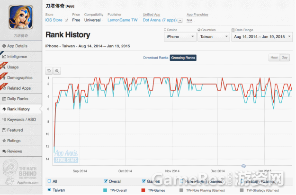Click Oct 2014 axis label
This screenshot has width=296, height=195.
125,171
